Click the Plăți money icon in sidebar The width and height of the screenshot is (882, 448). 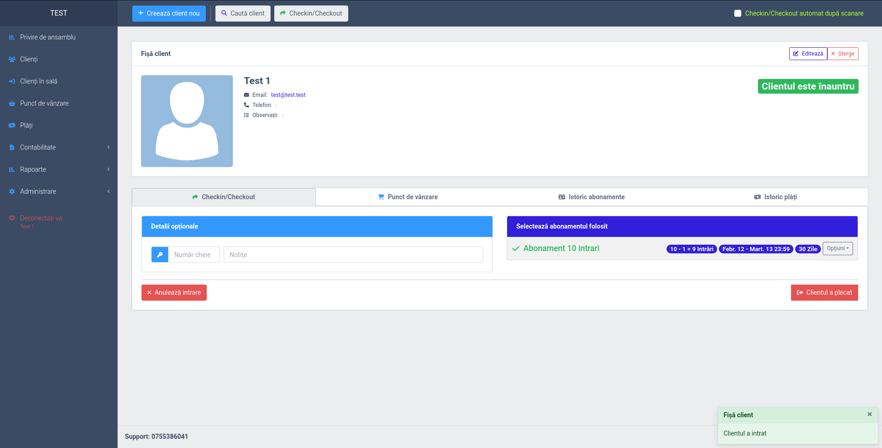12,125
